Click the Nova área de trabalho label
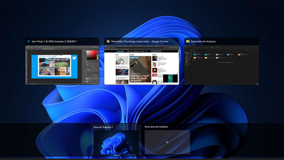 click(156, 127)
